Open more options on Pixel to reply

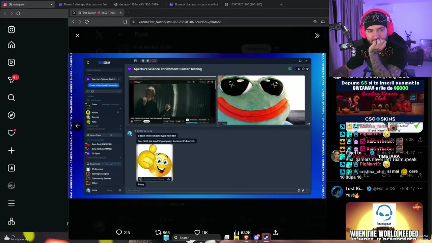(x=420, y=153)
